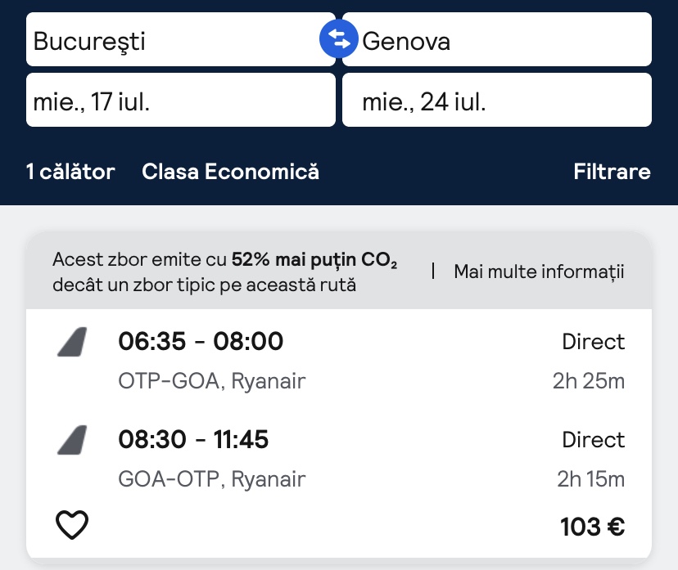678x570 pixels.
Task: Open the Mai multe informații link
Action: [539, 272]
